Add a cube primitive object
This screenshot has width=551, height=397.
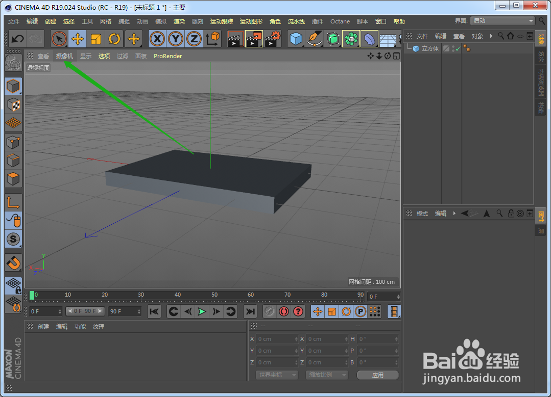[x=296, y=39]
